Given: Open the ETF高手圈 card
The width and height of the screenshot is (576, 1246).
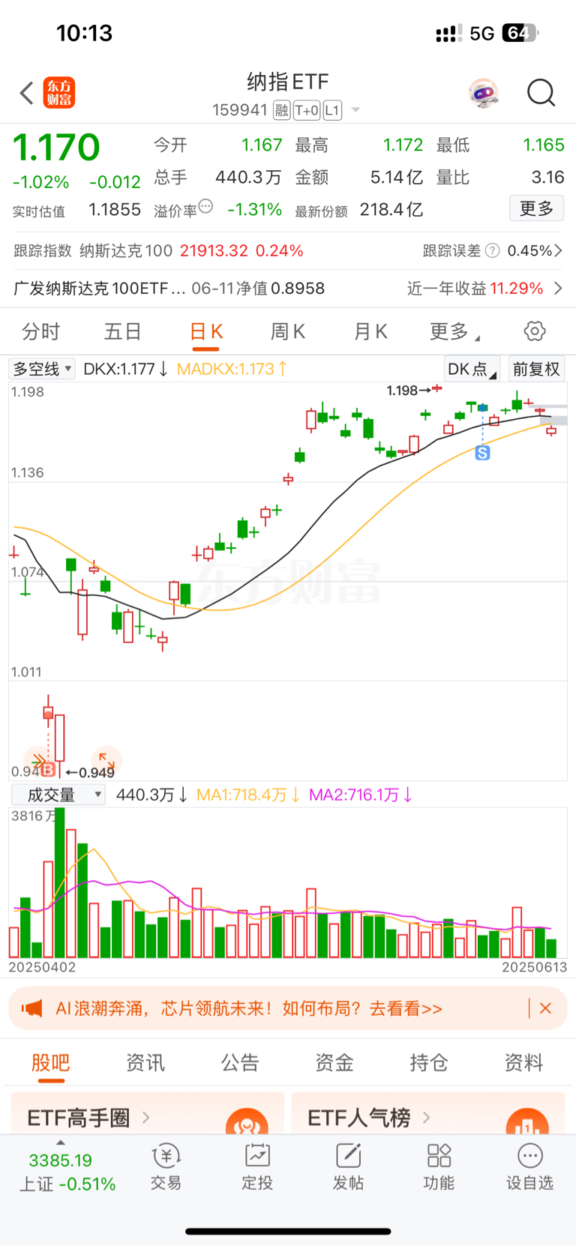Looking at the screenshot, I should [148, 1115].
